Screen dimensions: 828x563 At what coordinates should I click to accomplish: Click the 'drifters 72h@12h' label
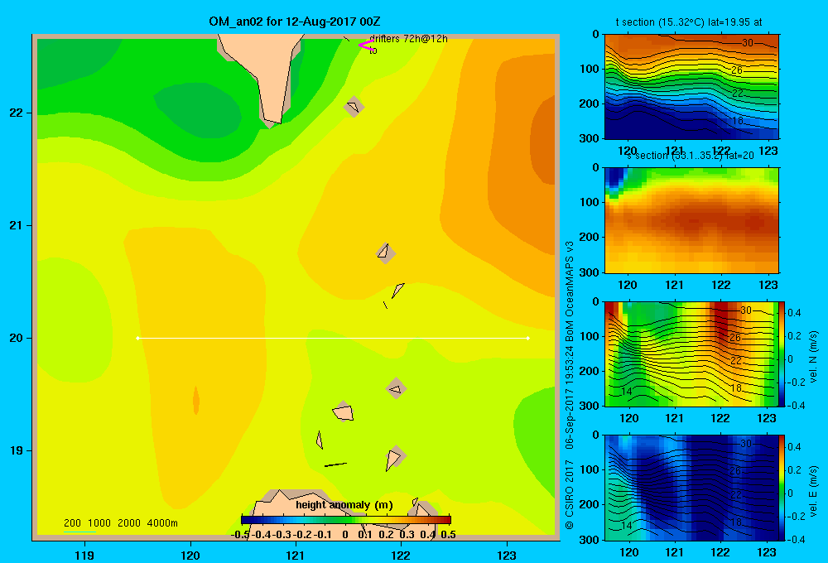408,39
